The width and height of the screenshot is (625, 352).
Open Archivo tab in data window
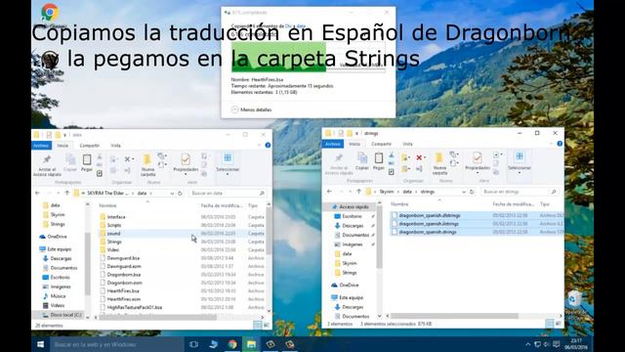[x=41, y=146]
